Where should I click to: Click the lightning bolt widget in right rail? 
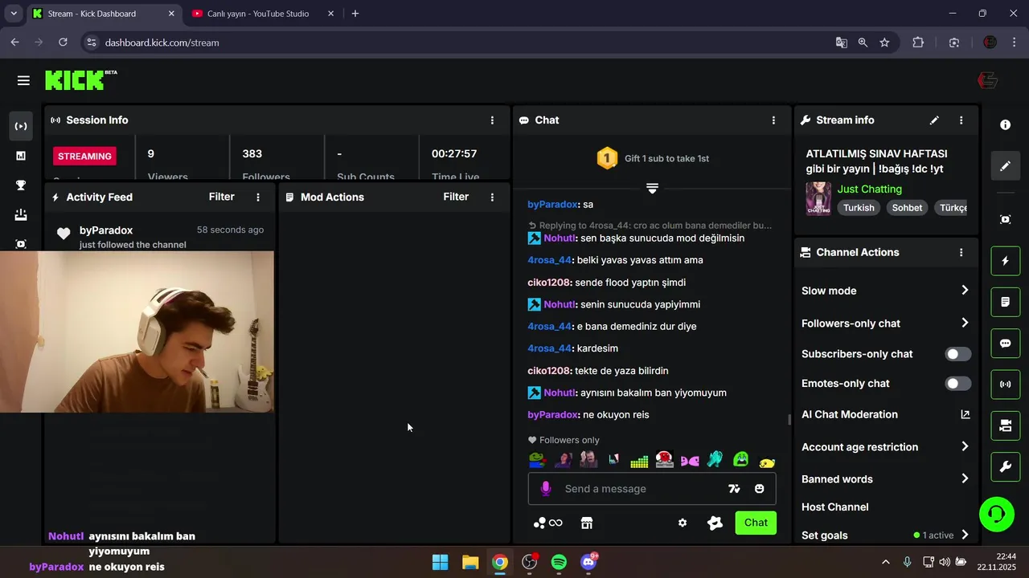point(1005,261)
